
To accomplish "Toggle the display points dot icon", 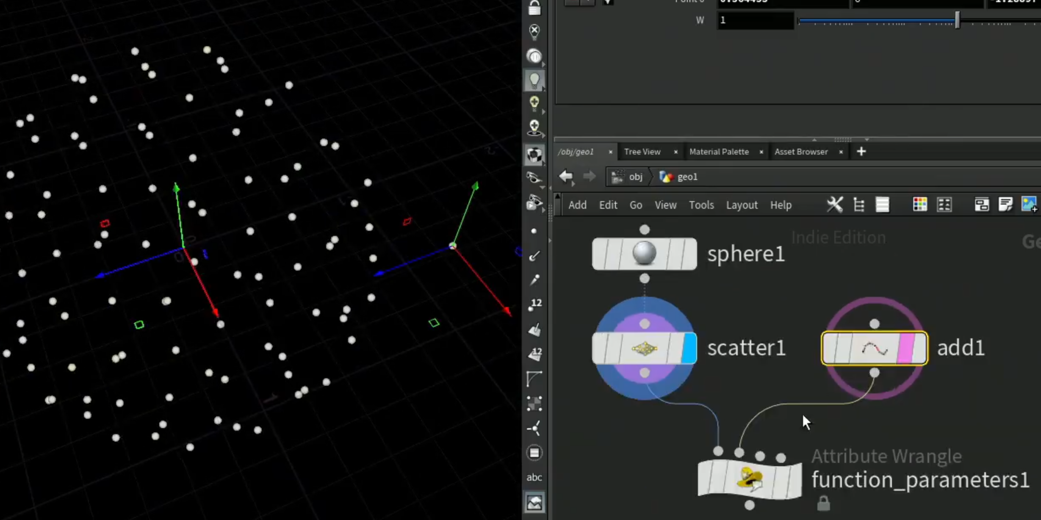I will click(x=534, y=231).
